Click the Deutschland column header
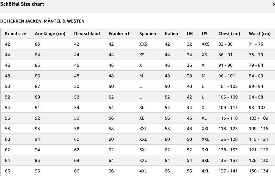Screen dimensions: 275x176 87,33
